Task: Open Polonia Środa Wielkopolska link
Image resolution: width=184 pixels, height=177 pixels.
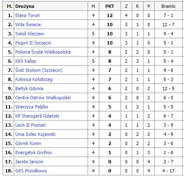Action: pyautogui.click(x=43, y=52)
